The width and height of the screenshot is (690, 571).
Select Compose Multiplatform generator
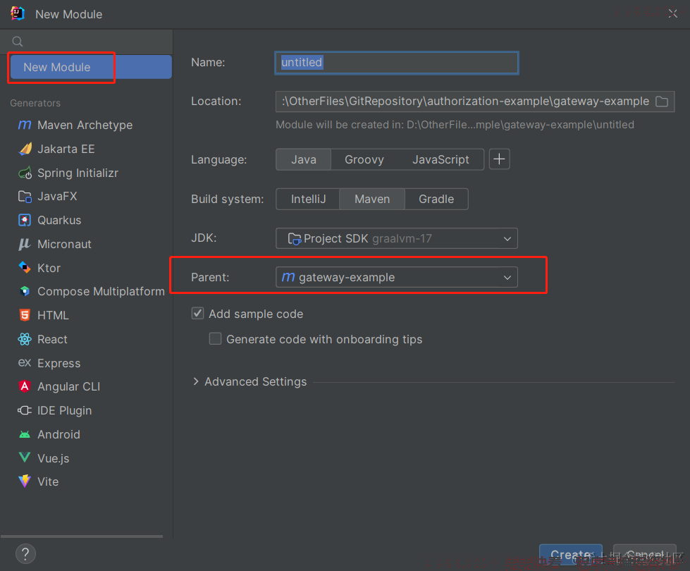[101, 291]
